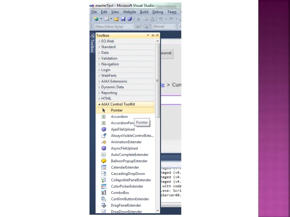
Task: Select the AjaxFileUpload gear icon
Action: point(104,129)
